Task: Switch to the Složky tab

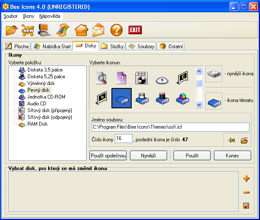Action: [112, 46]
